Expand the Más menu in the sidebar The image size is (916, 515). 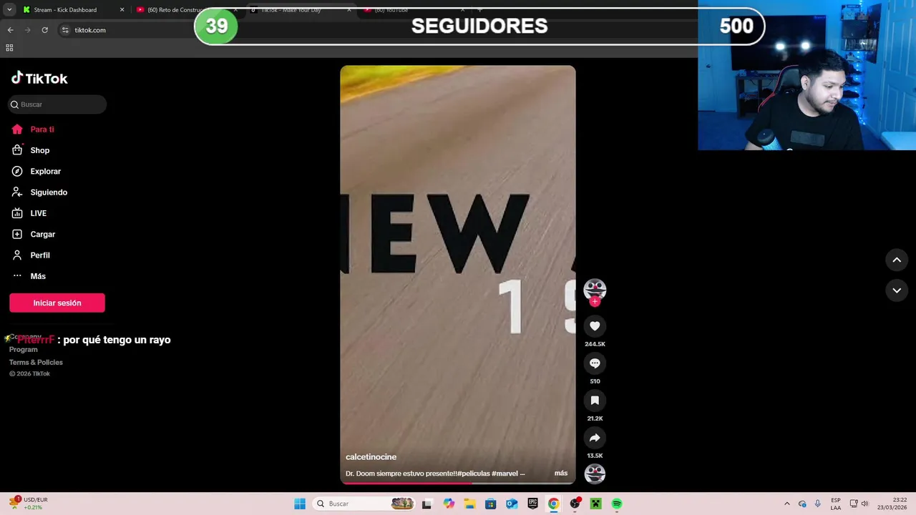pos(29,276)
